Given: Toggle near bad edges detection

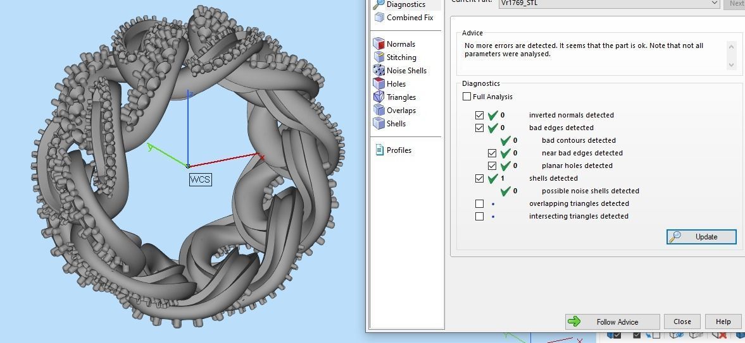Looking at the screenshot, I should [x=492, y=153].
